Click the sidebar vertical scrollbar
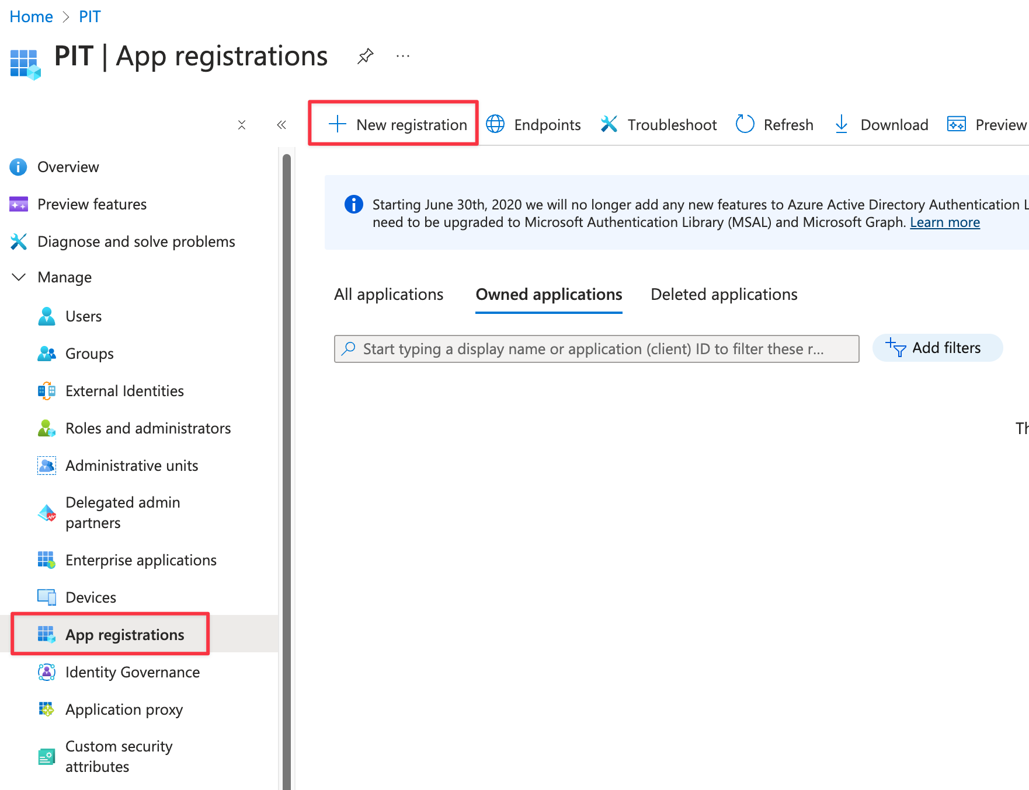The height and width of the screenshot is (790, 1029). point(287,471)
